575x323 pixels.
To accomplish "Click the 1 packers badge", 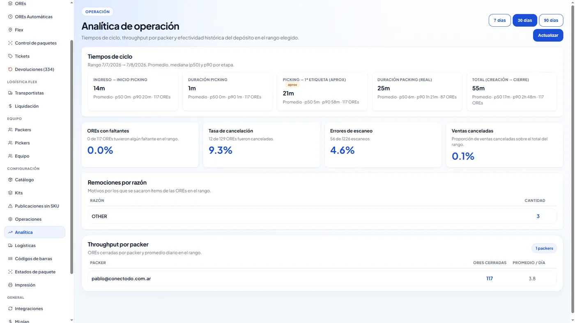I will pyautogui.click(x=544, y=248).
